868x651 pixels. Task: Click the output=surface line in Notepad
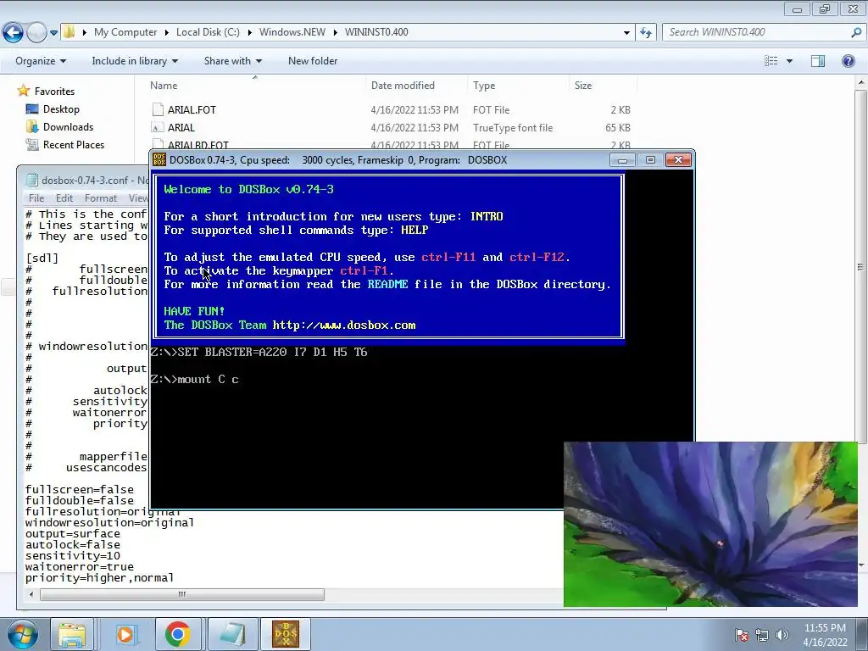(x=73, y=534)
